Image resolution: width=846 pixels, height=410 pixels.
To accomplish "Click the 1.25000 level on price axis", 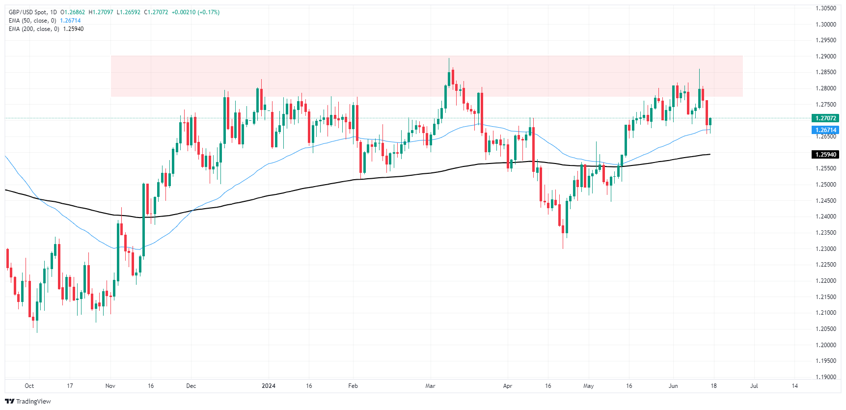I will pyautogui.click(x=825, y=185).
